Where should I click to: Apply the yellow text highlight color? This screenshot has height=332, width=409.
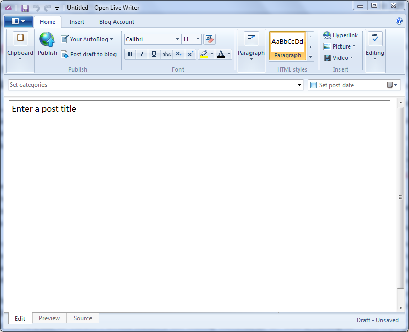point(203,54)
